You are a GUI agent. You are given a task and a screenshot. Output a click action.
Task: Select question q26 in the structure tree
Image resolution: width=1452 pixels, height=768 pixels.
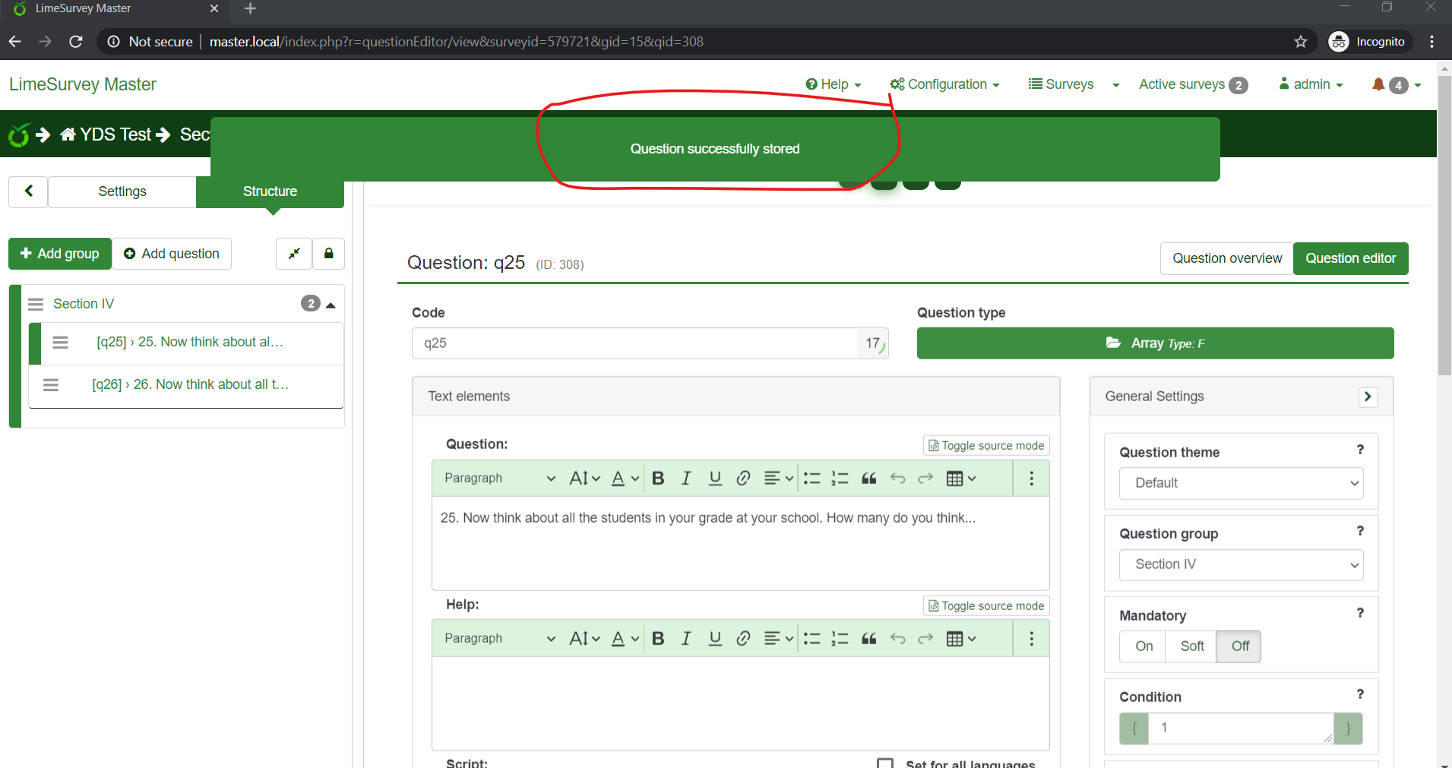click(190, 384)
